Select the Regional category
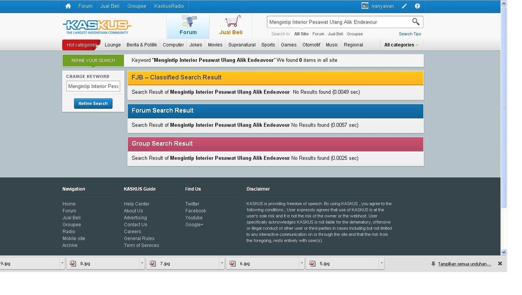 tap(353, 45)
